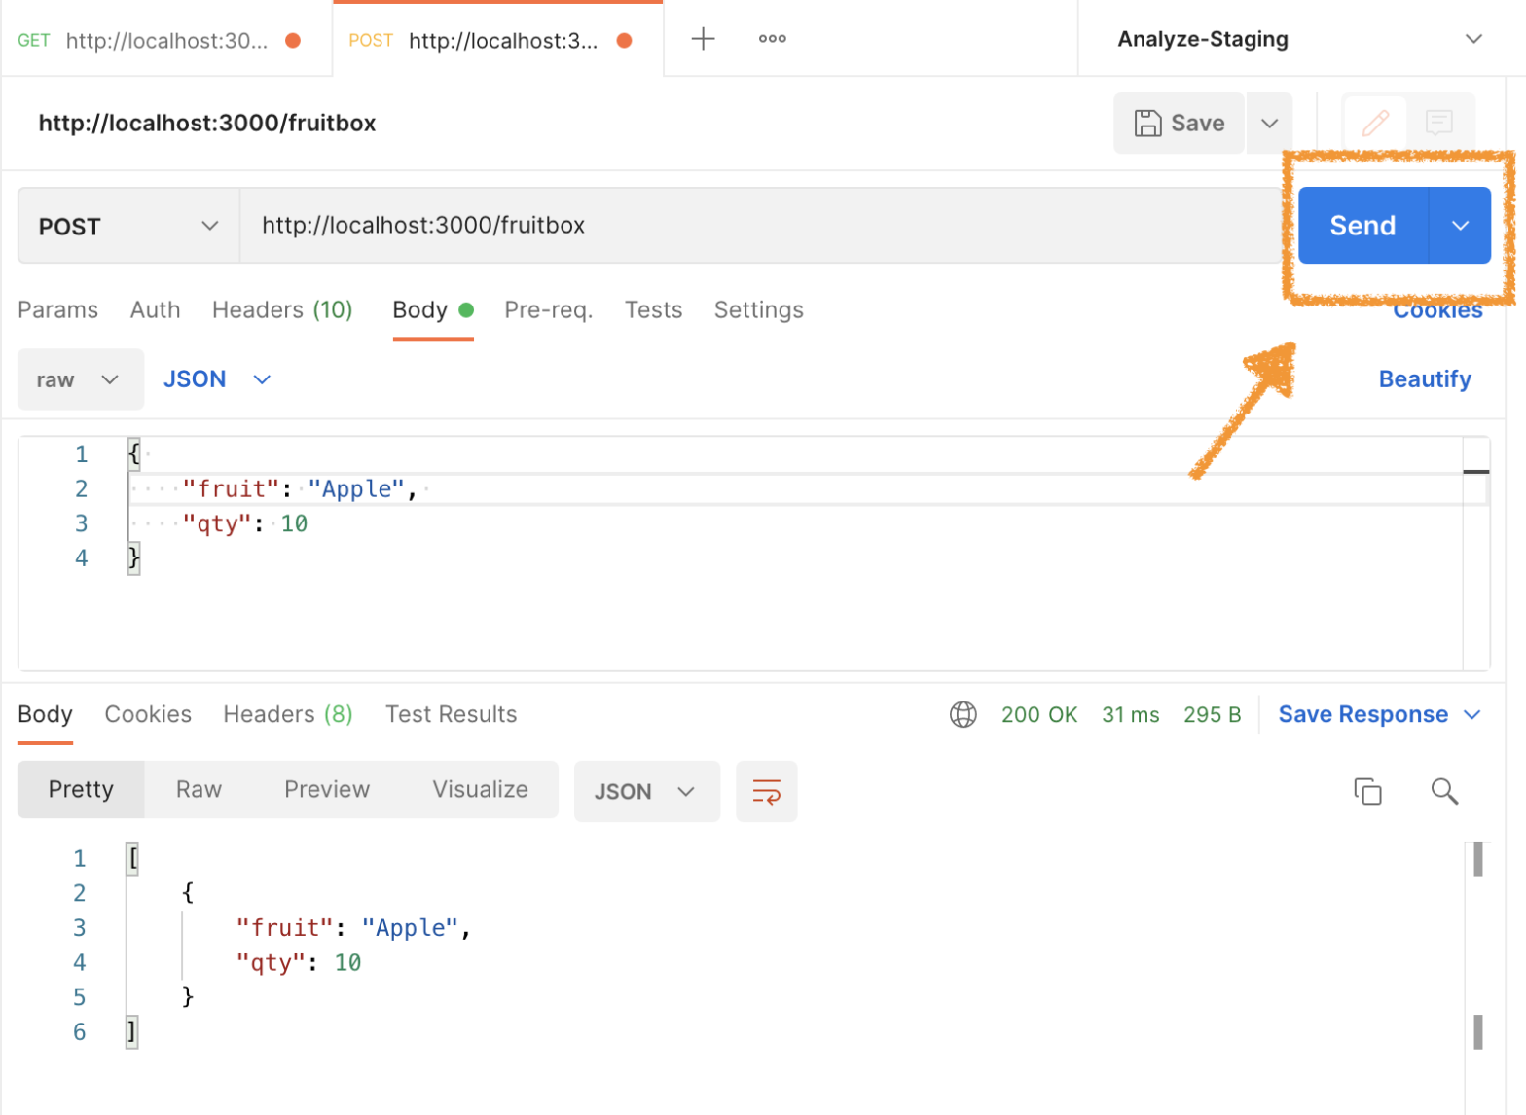Click the request URL input field
1526x1115 pixels.
pos(760,226)
